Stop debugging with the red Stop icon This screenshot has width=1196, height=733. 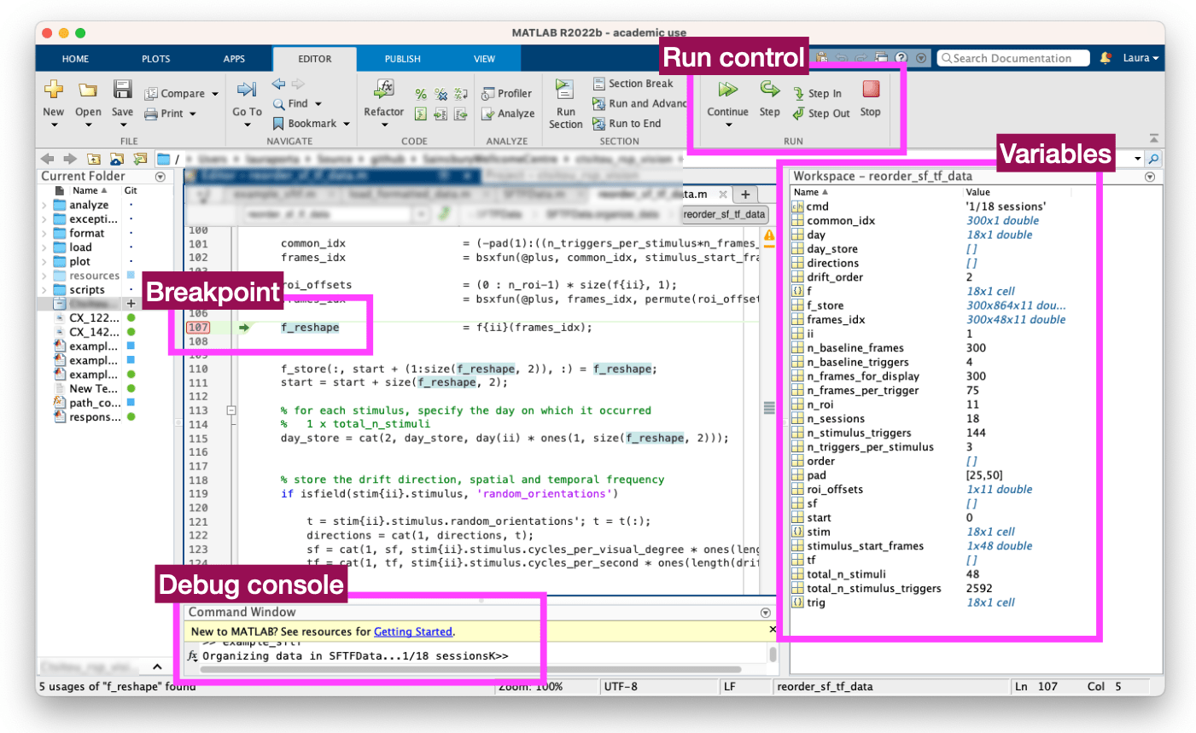pyautogui.click(x=870, y=89)
